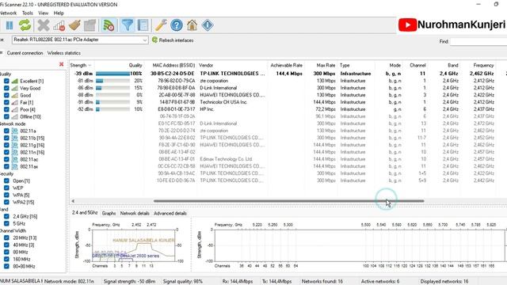
Task: Toggle the 5 GHz band checkbox
Action: [x=6, y=223]
